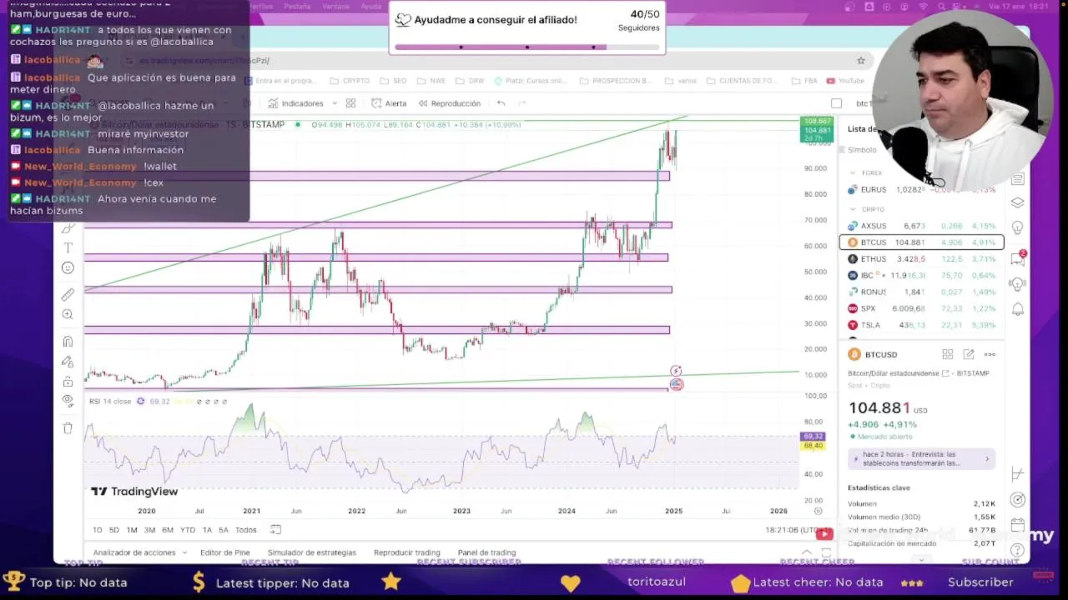Lock all drawing tools
Viewport: 1068px width, 600px height.
coord(68,381)
